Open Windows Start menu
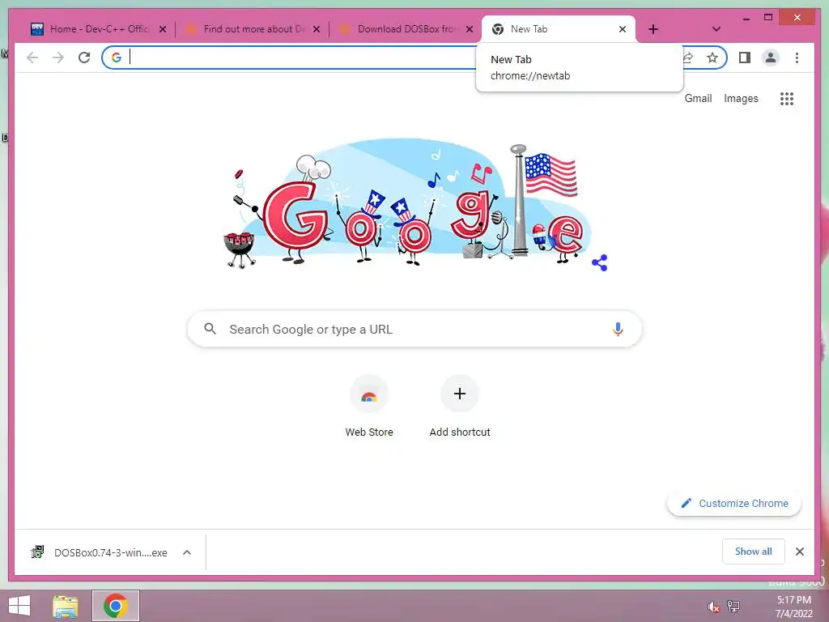This screenshot has height=622, width=829. tap(19, 606)
